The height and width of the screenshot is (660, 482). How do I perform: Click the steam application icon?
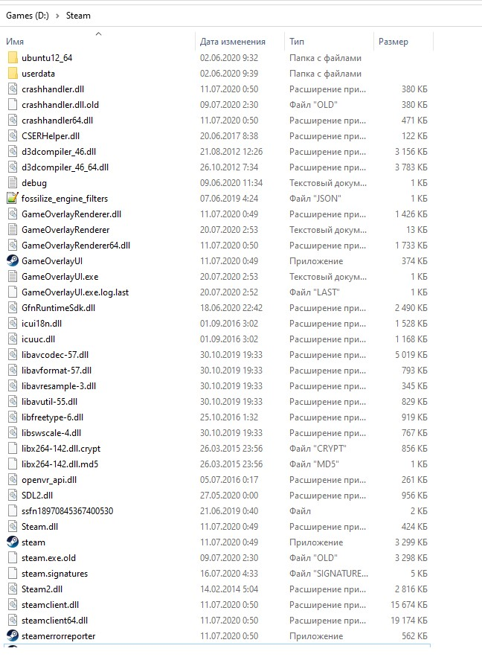point(13,542)
